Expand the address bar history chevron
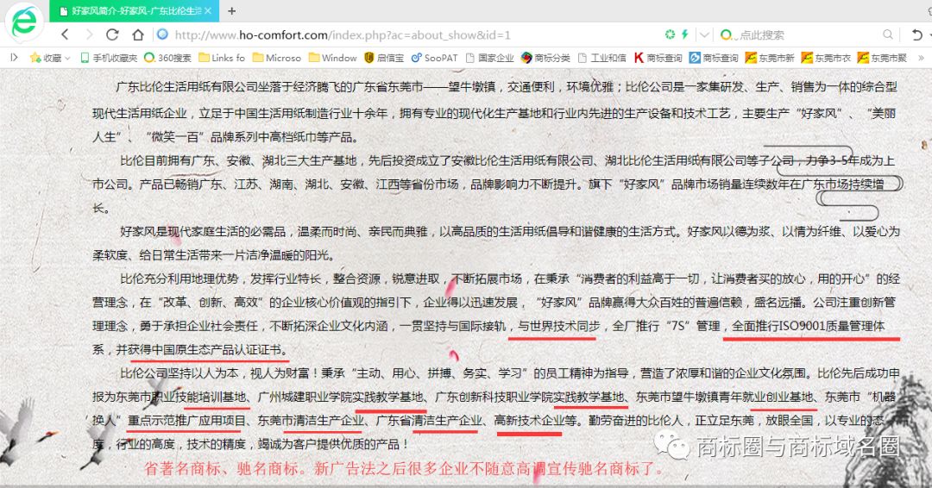This screenshot has height=488, width=932. tap(704, 34)
